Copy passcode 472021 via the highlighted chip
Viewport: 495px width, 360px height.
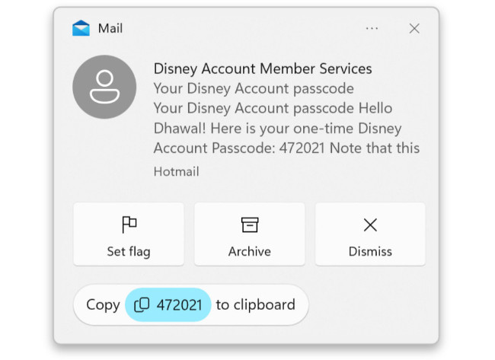[168, 304]
